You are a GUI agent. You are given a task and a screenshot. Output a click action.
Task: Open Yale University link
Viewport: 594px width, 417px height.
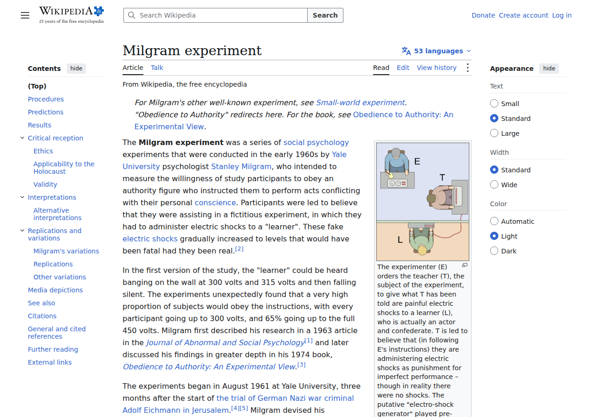click(234, 161)
